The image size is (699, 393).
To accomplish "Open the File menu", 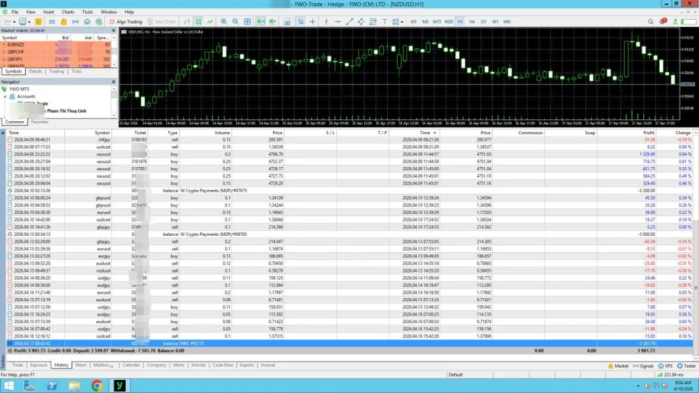I will coord(15,12).
